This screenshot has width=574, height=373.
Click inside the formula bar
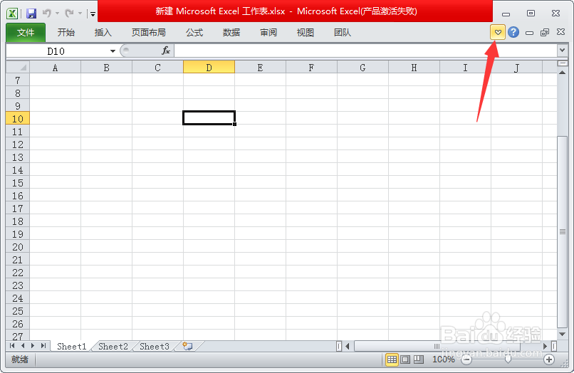coord(365,51)
